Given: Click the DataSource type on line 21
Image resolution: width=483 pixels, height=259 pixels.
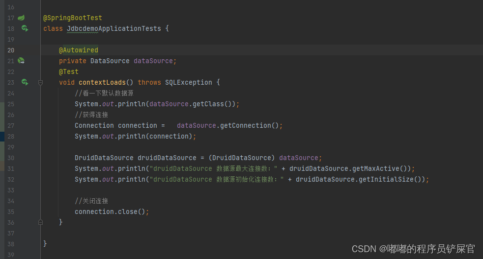Looking at the screenshot, I should (110, 61).
